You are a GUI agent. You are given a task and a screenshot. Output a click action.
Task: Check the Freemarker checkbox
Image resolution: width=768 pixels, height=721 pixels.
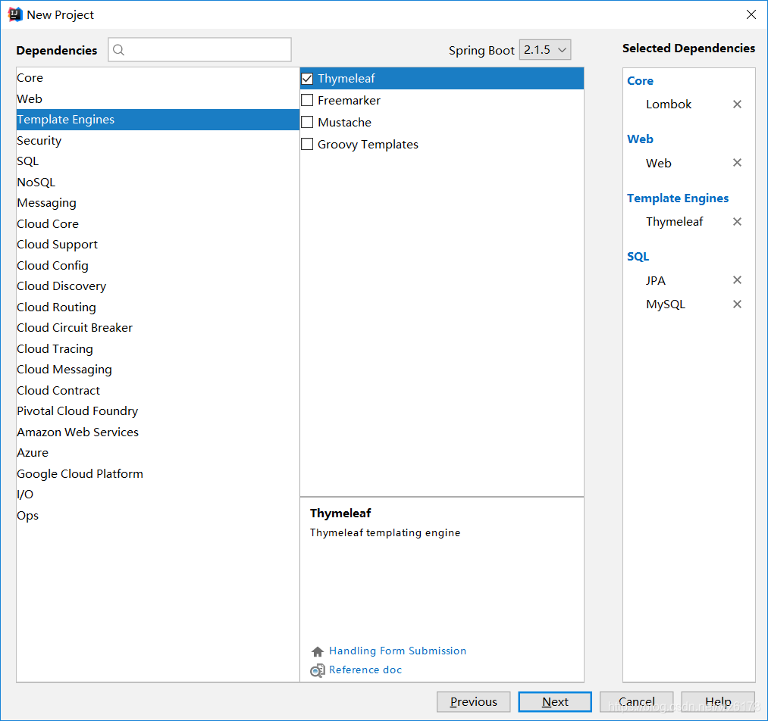pos(307,100)
